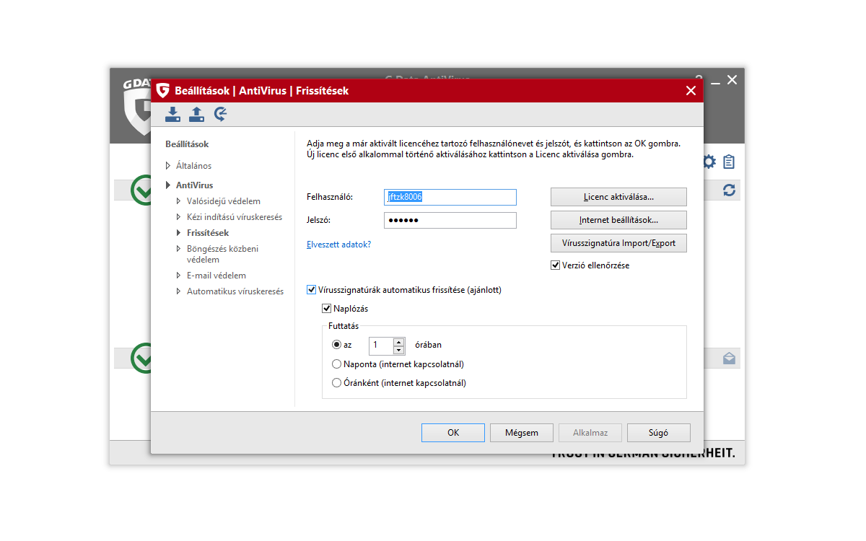This screenshot has height=541, width=866.
Task: Toggle the Verzió ellenőrzése checkbox
Action: tap(556, 265)
